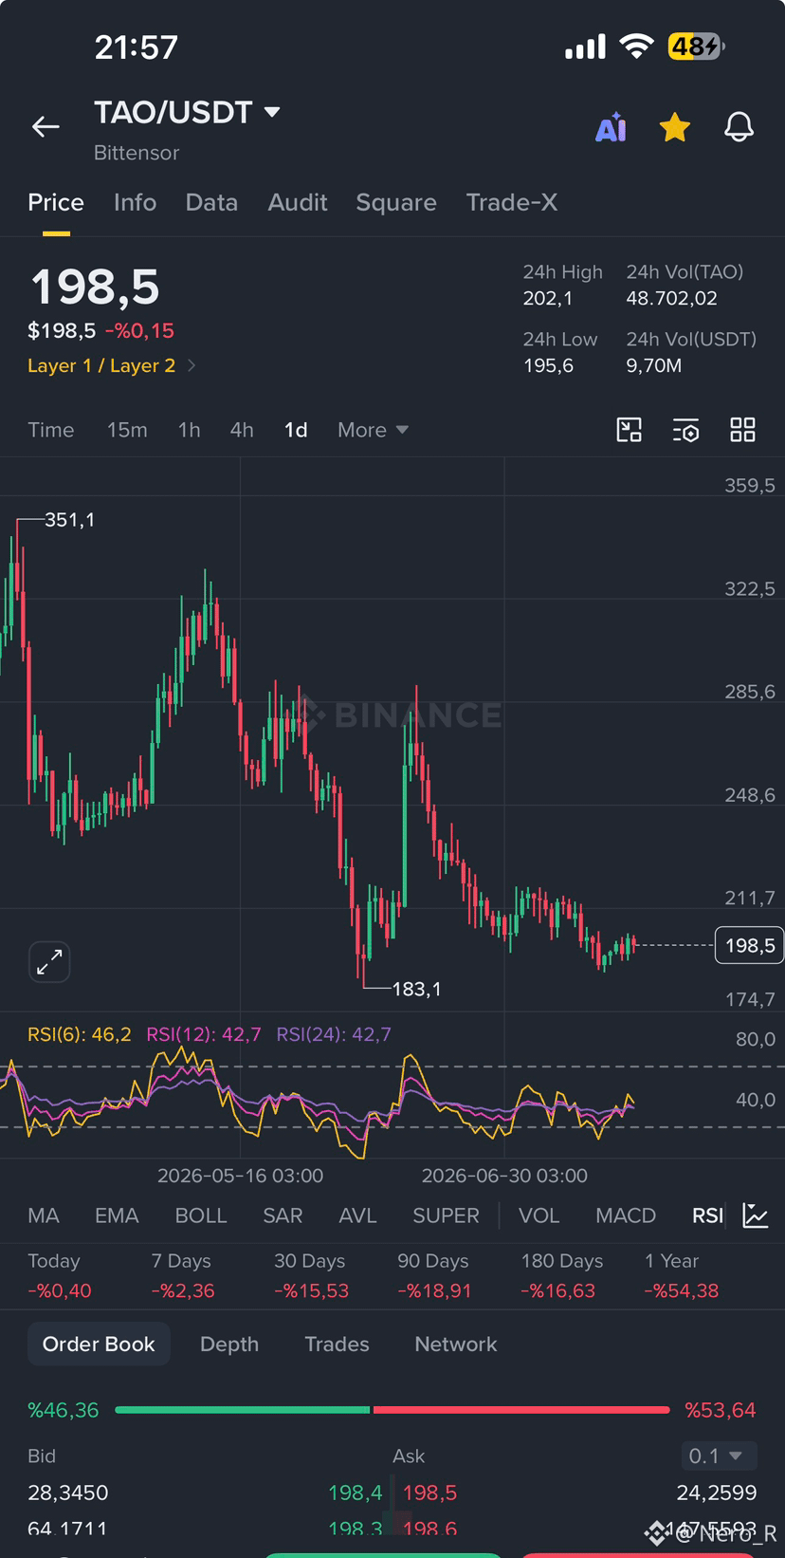Viewport: 785px width, 1558px height.
Task: Open the chart settings icon
Action: (x=685, y=430)
